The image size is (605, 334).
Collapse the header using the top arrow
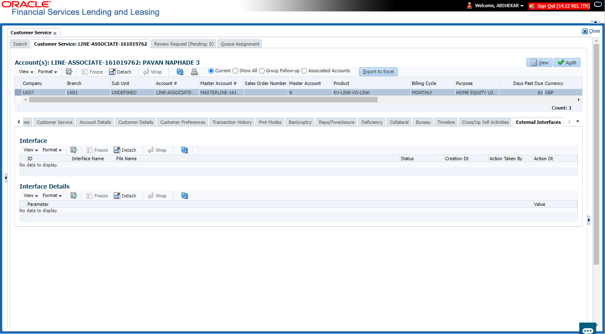click(x=595, y=22)
